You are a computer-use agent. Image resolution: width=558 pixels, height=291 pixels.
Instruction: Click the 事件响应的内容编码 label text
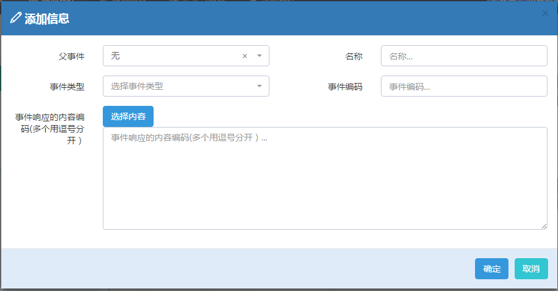pyautogui.click(x=51, y=128)
